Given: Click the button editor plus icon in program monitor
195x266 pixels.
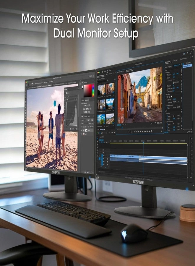Looking at the screenshot, I should (162, 131).
